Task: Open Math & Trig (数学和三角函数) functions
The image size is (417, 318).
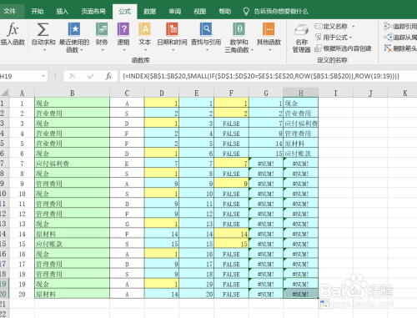Action: [239, 38]
